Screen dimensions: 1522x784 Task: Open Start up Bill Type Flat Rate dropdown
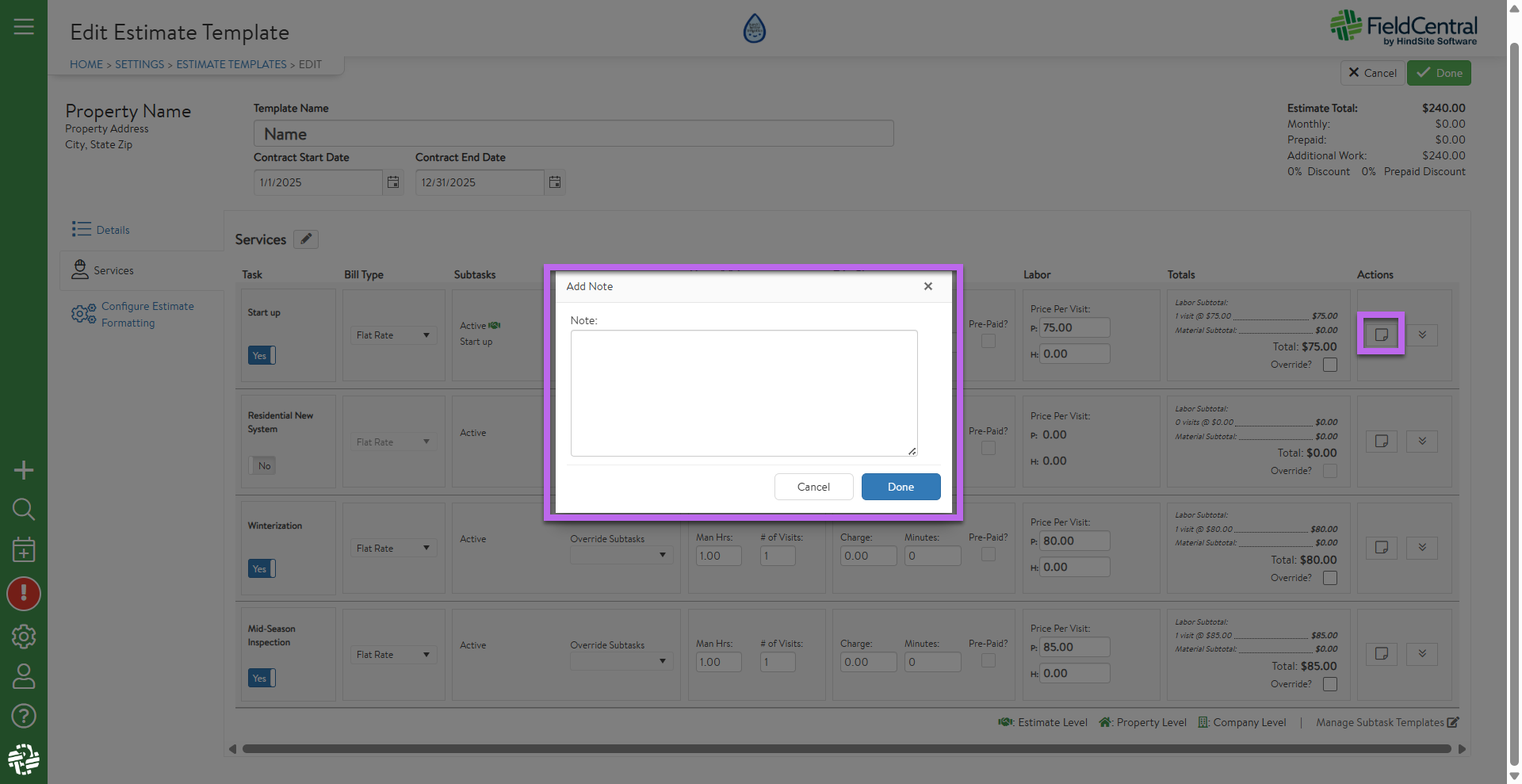click(x=393, y=335)
